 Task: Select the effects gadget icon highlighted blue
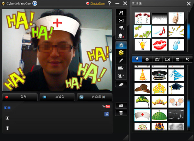[121, 45]
